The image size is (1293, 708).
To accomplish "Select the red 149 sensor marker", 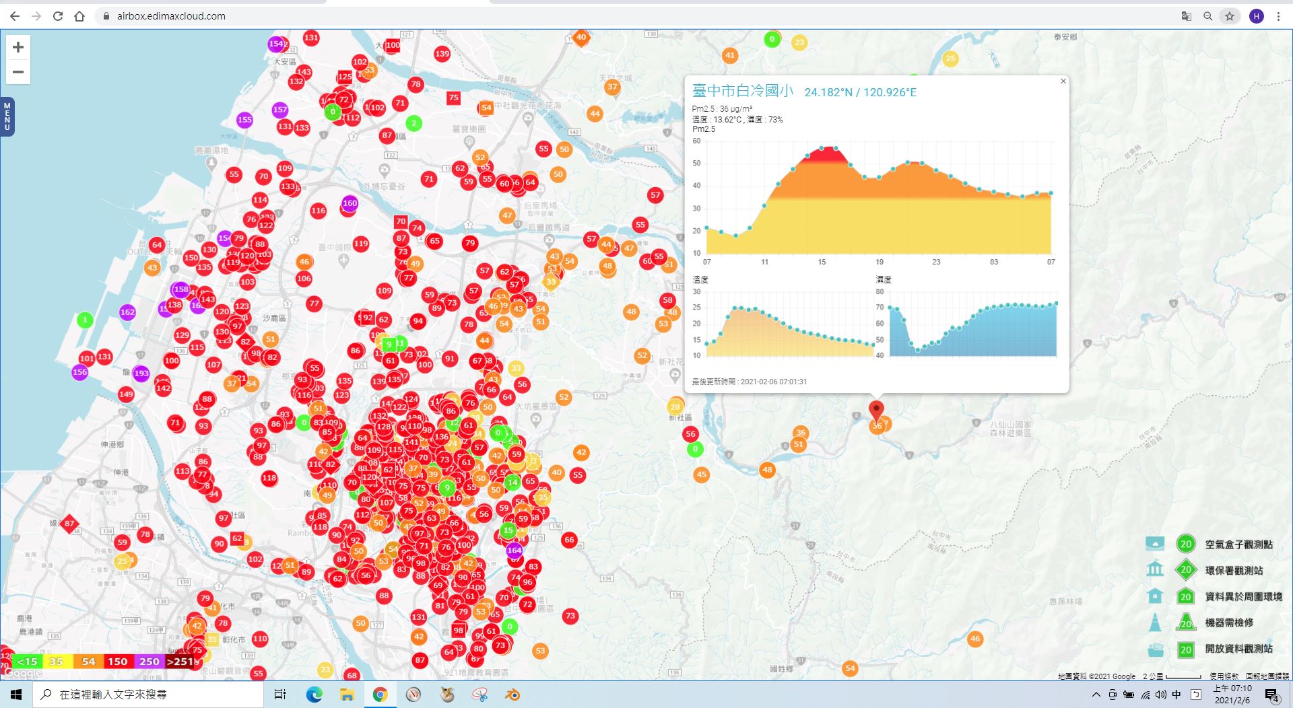I will [x=126, y=394].
